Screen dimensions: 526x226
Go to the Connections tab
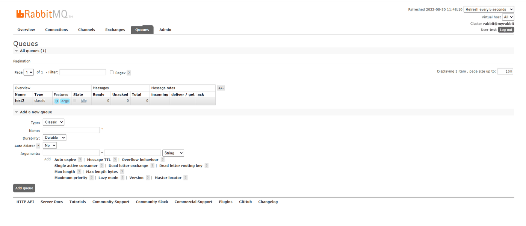56,30
